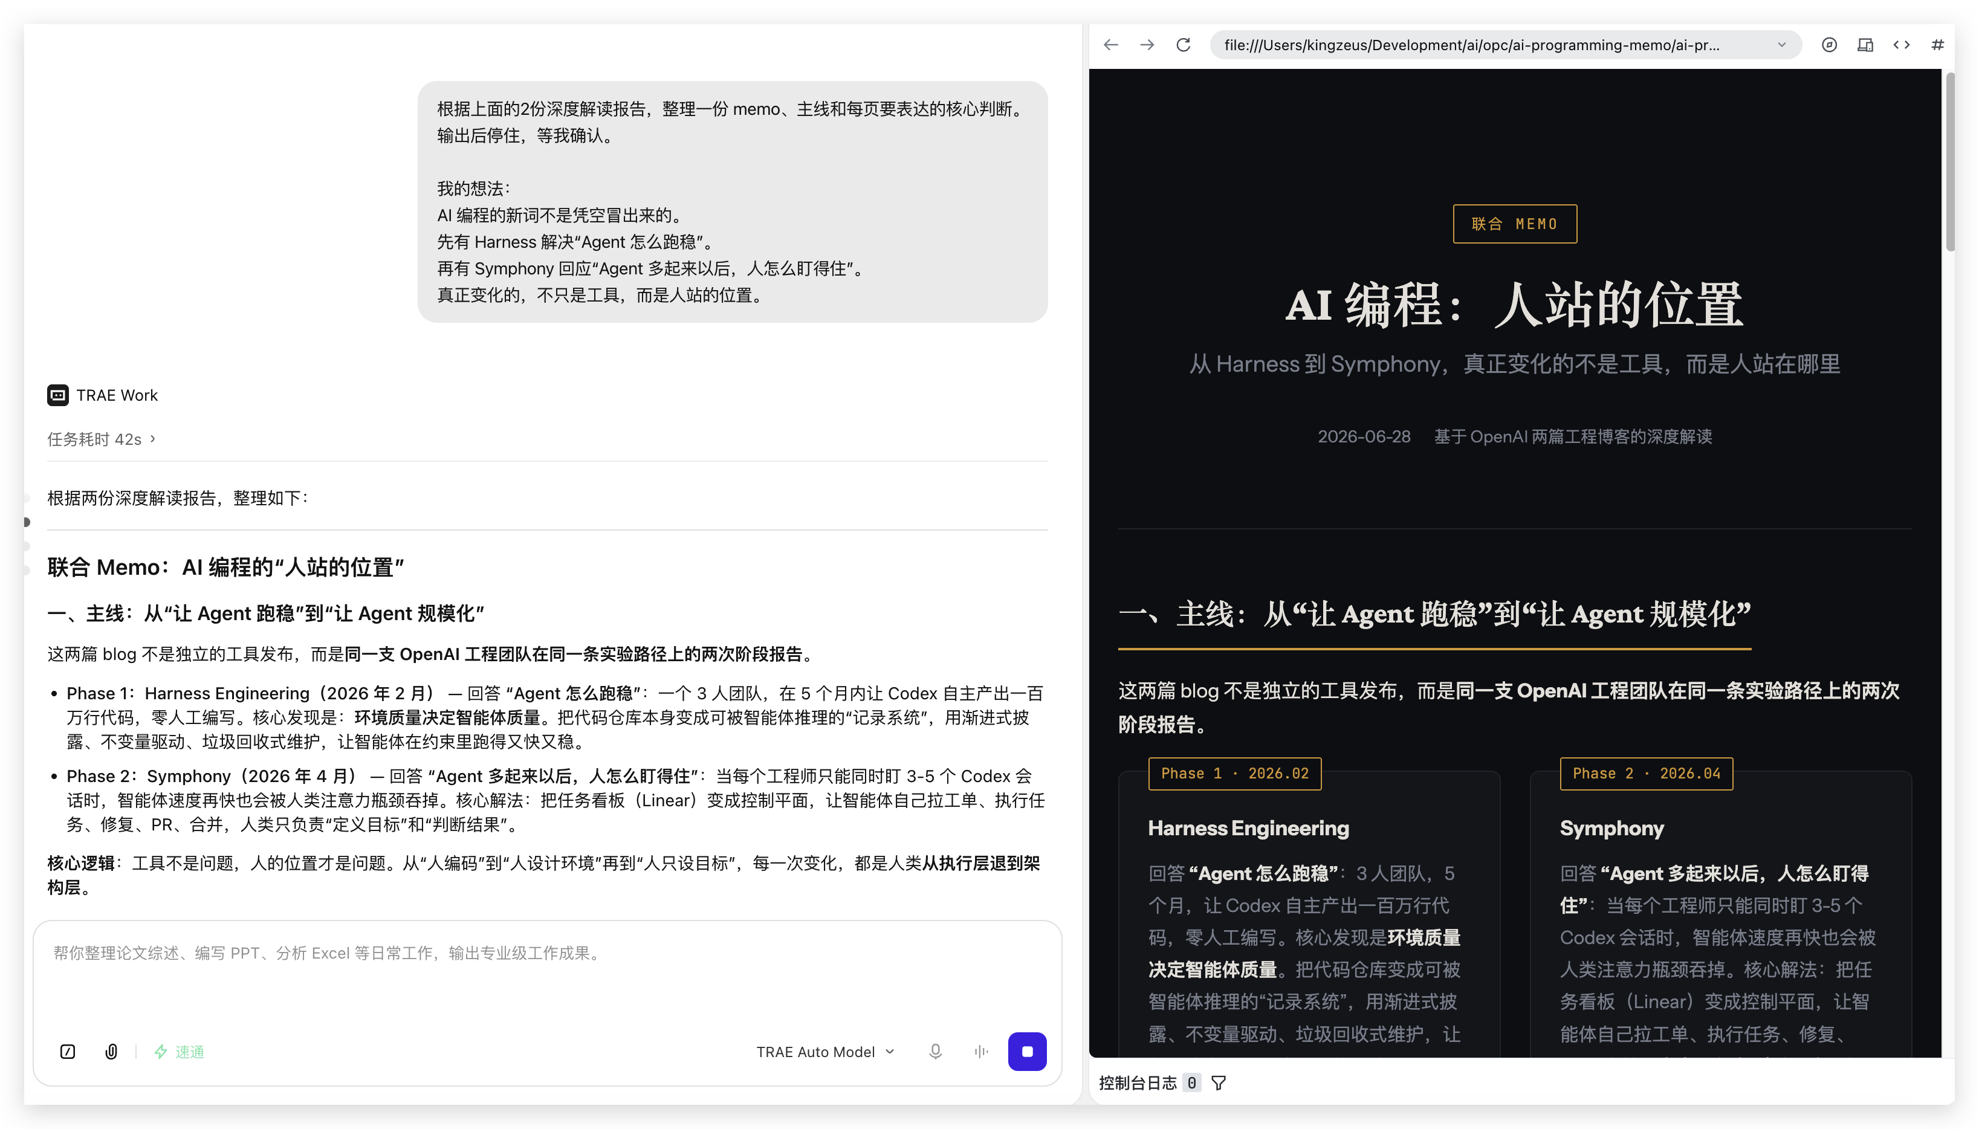Toggle the 速通 fast mode
The image size is (1979, 1129).
pos(179,1052)
